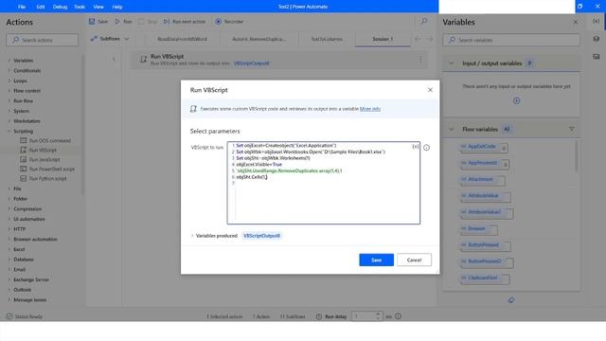Collapse the Flow variables section
This screenshot has height=341, width=606.
pyautogui.click(x=452, y=129)
